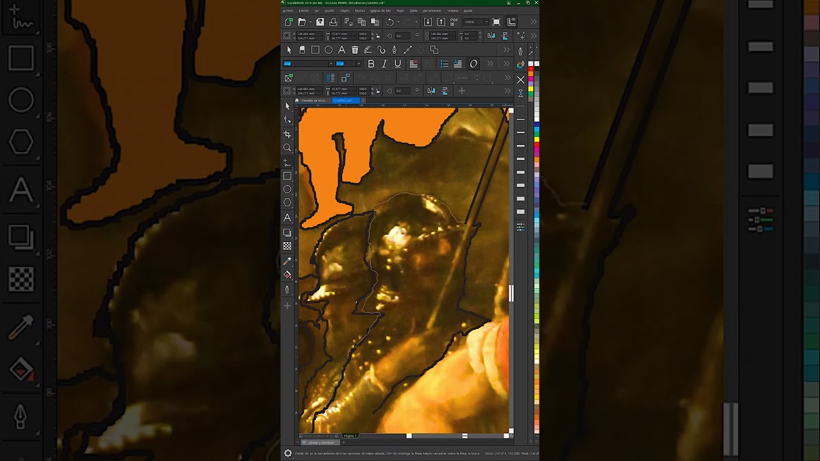
Task: Click the Export icon with the up arrow
Action: [441, 22]
